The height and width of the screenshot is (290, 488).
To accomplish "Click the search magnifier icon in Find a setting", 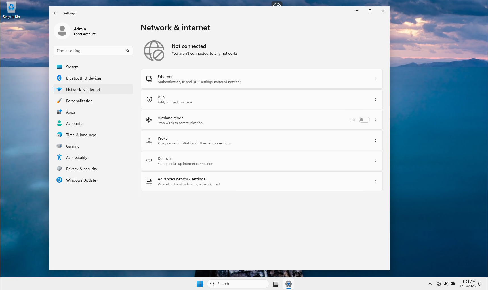I will [128, 51].
